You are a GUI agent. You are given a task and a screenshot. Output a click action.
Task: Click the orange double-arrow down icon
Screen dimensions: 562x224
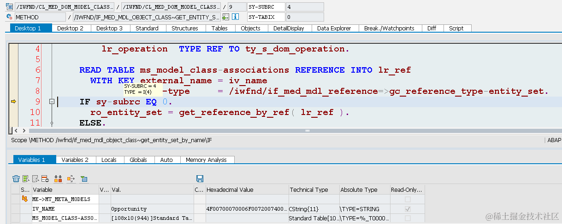point(58,178)
